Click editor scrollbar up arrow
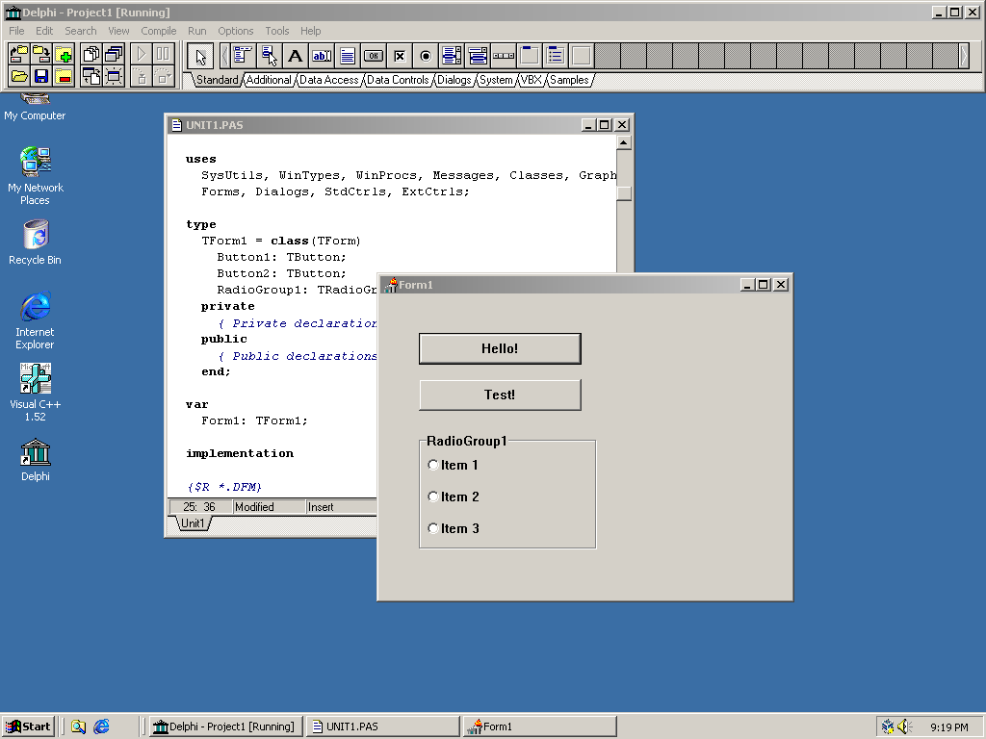 pyautogui.click(x=624, y=142)
